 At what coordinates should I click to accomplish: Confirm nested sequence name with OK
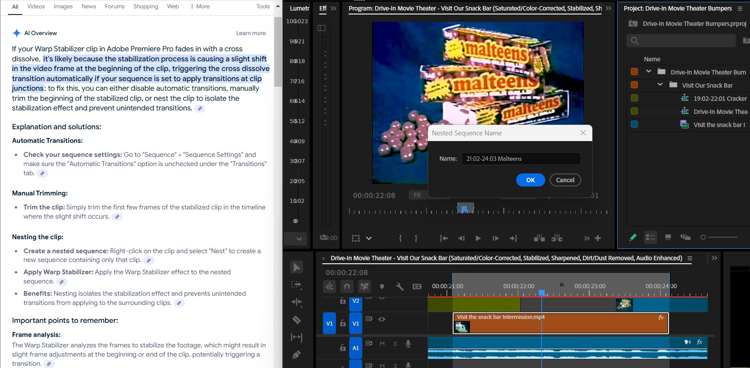[531, 180]
